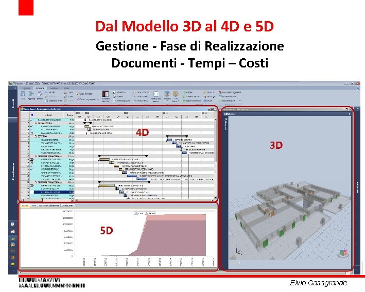The width and height of the screenshot is (365, 292).
Task: Click the pin icon at 3D panel header right
Action: click(x=349, y=114)
